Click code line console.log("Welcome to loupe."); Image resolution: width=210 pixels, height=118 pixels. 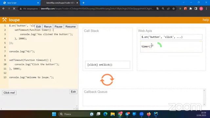tap(31, 77)
